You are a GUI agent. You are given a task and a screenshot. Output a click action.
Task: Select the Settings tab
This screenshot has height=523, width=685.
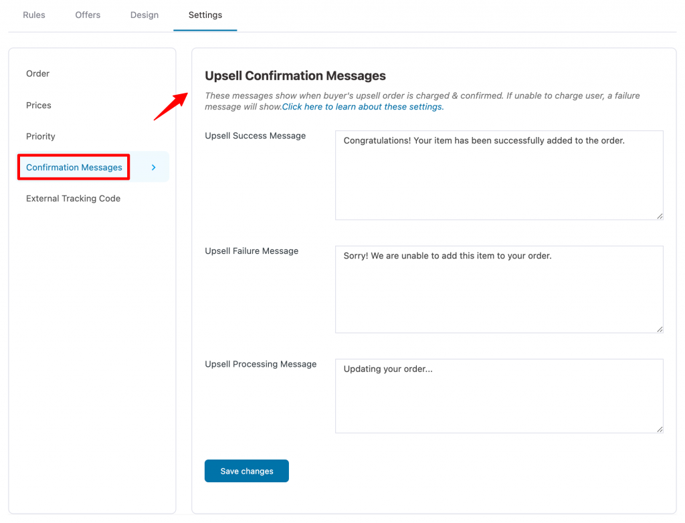tap(205, 15)
